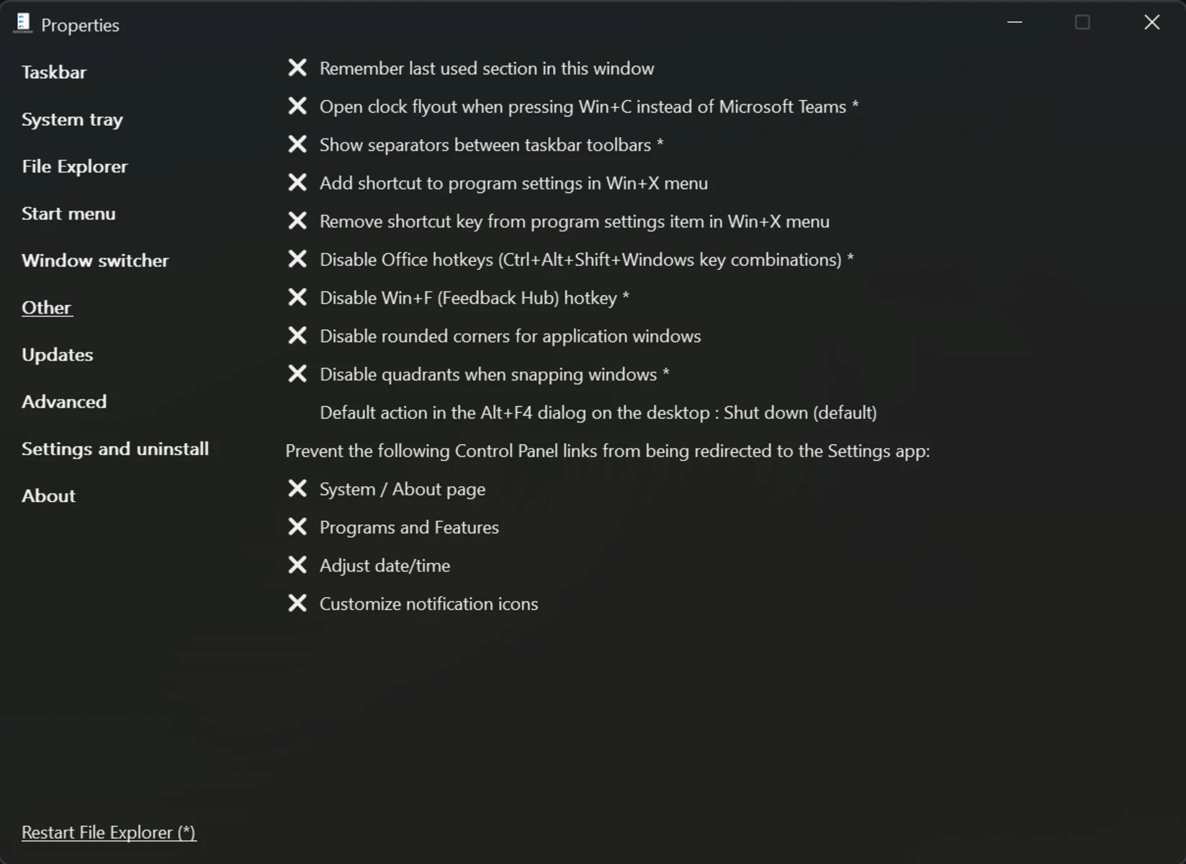Image resolution: width=1186 pixels, height=864 pixels.
Task: Toggle Disable rounded corners for windows
Action: (x=493, y=336)
